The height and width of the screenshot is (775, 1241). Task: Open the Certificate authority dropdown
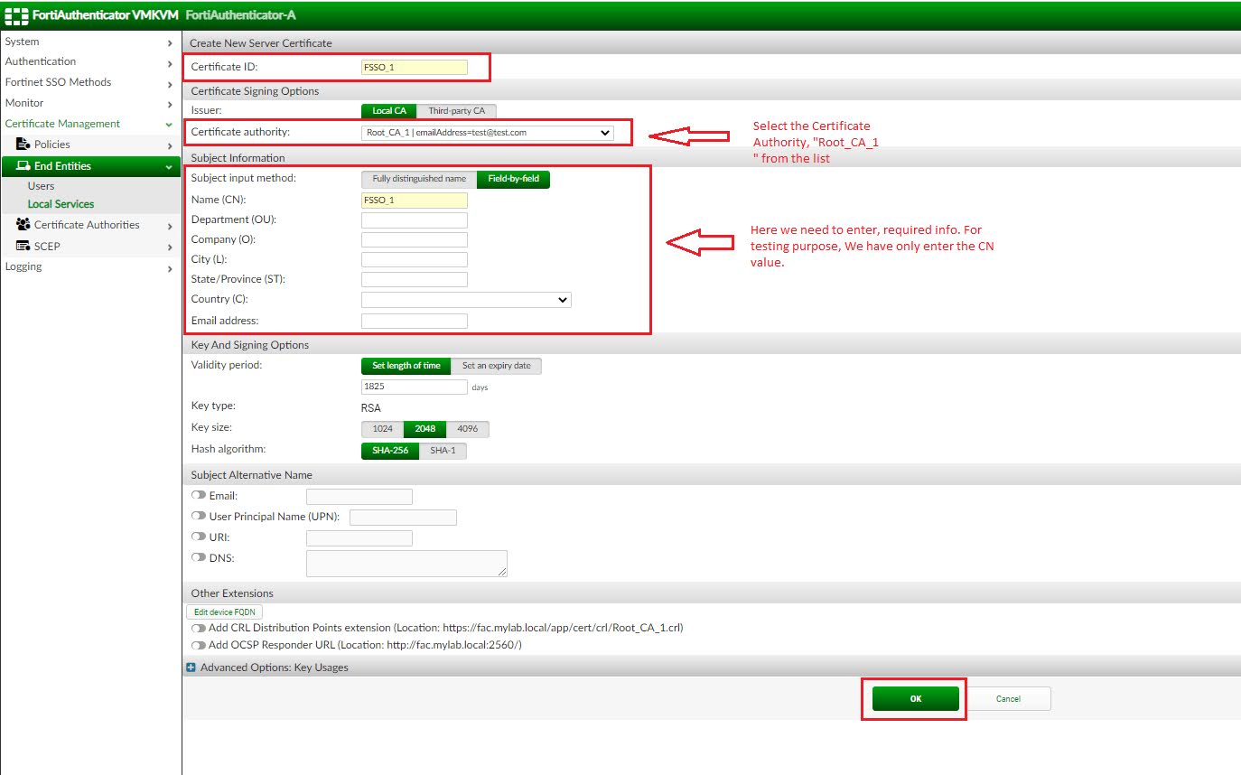(488, 133)
